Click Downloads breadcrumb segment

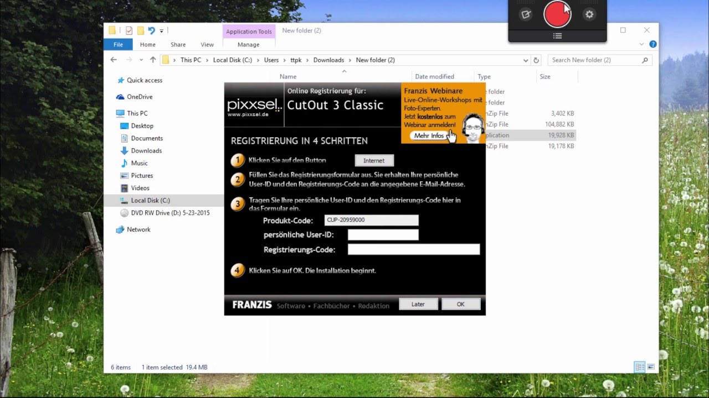pyautogui.click(x=328, y=60)
